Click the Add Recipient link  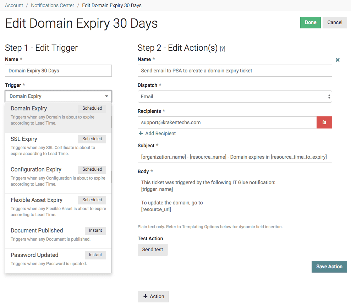(157, 133)
